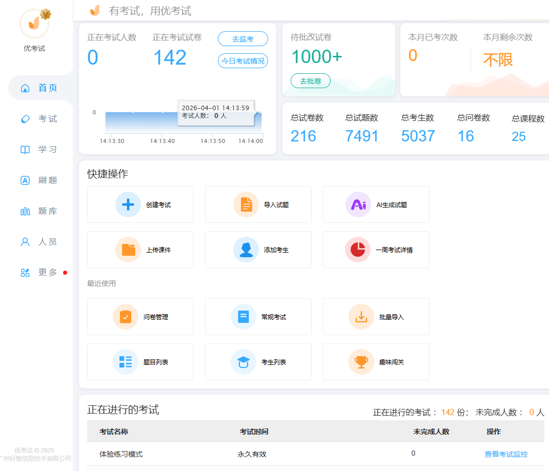The height and width of the screenshot is (471, 549).
Task: Open 考生列表 via the graduation cap icon
Action: click(x=243, y=361)
